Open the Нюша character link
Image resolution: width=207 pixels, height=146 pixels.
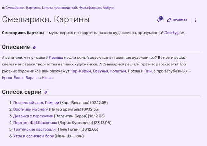[47, 78]
